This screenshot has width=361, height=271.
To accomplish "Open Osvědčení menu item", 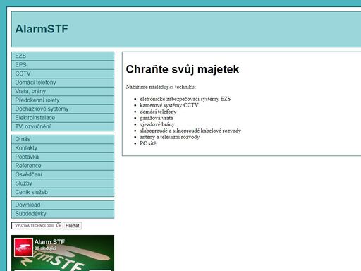I will tap(63, 174).
